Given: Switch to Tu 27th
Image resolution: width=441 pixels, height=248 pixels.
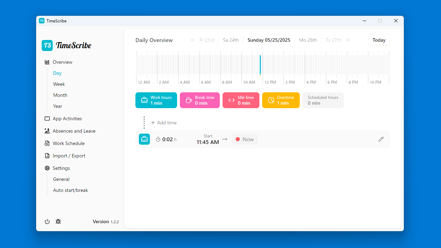Looking at the screenshot, I should tap(334, 40).
